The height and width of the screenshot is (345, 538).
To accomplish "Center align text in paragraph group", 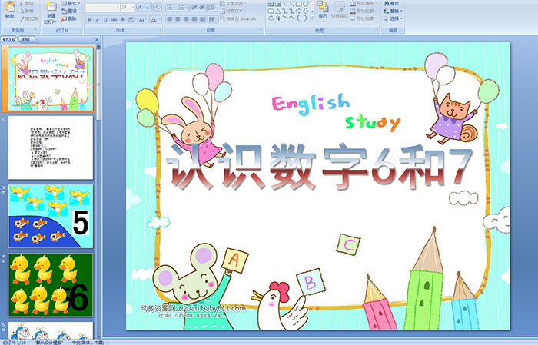I will [x=178, y=19].
